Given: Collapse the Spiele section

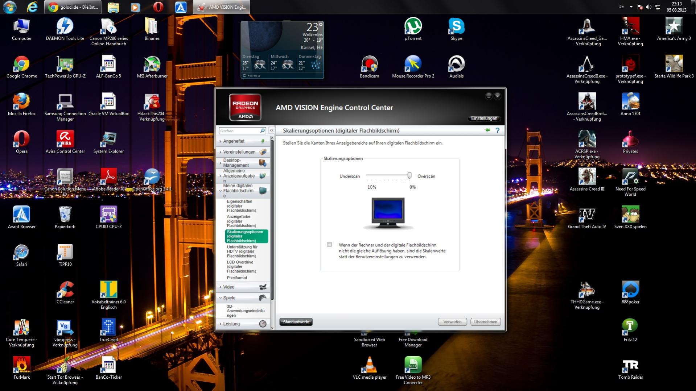Looking at the screenshot, I should pyautogui.click(x=243, y=298).
